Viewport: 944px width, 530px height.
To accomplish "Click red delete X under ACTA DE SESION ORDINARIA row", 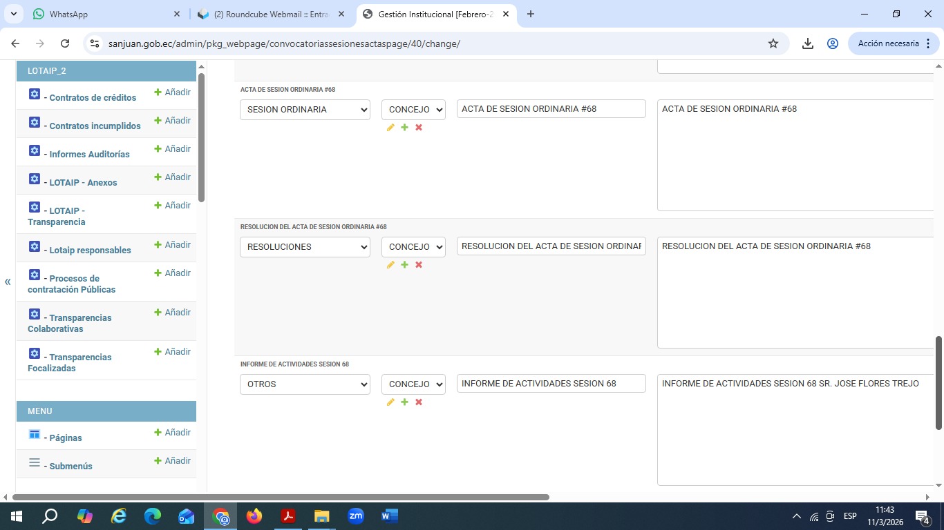I will 419,128.
